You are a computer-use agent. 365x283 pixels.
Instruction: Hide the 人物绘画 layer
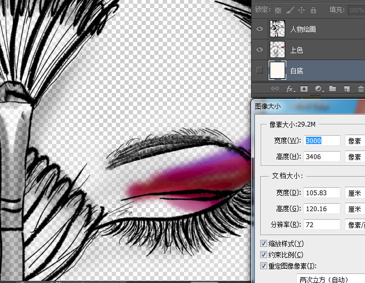point(260,29)
